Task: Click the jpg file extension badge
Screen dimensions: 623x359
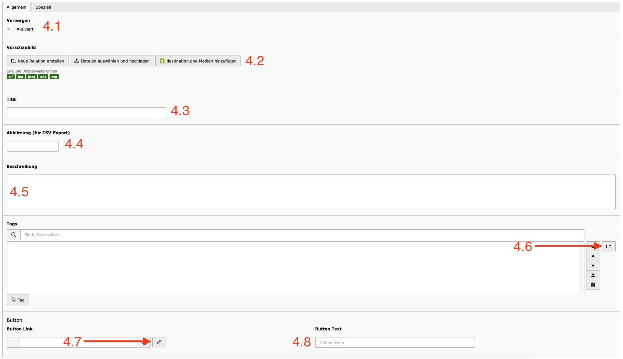Action: 20,77
